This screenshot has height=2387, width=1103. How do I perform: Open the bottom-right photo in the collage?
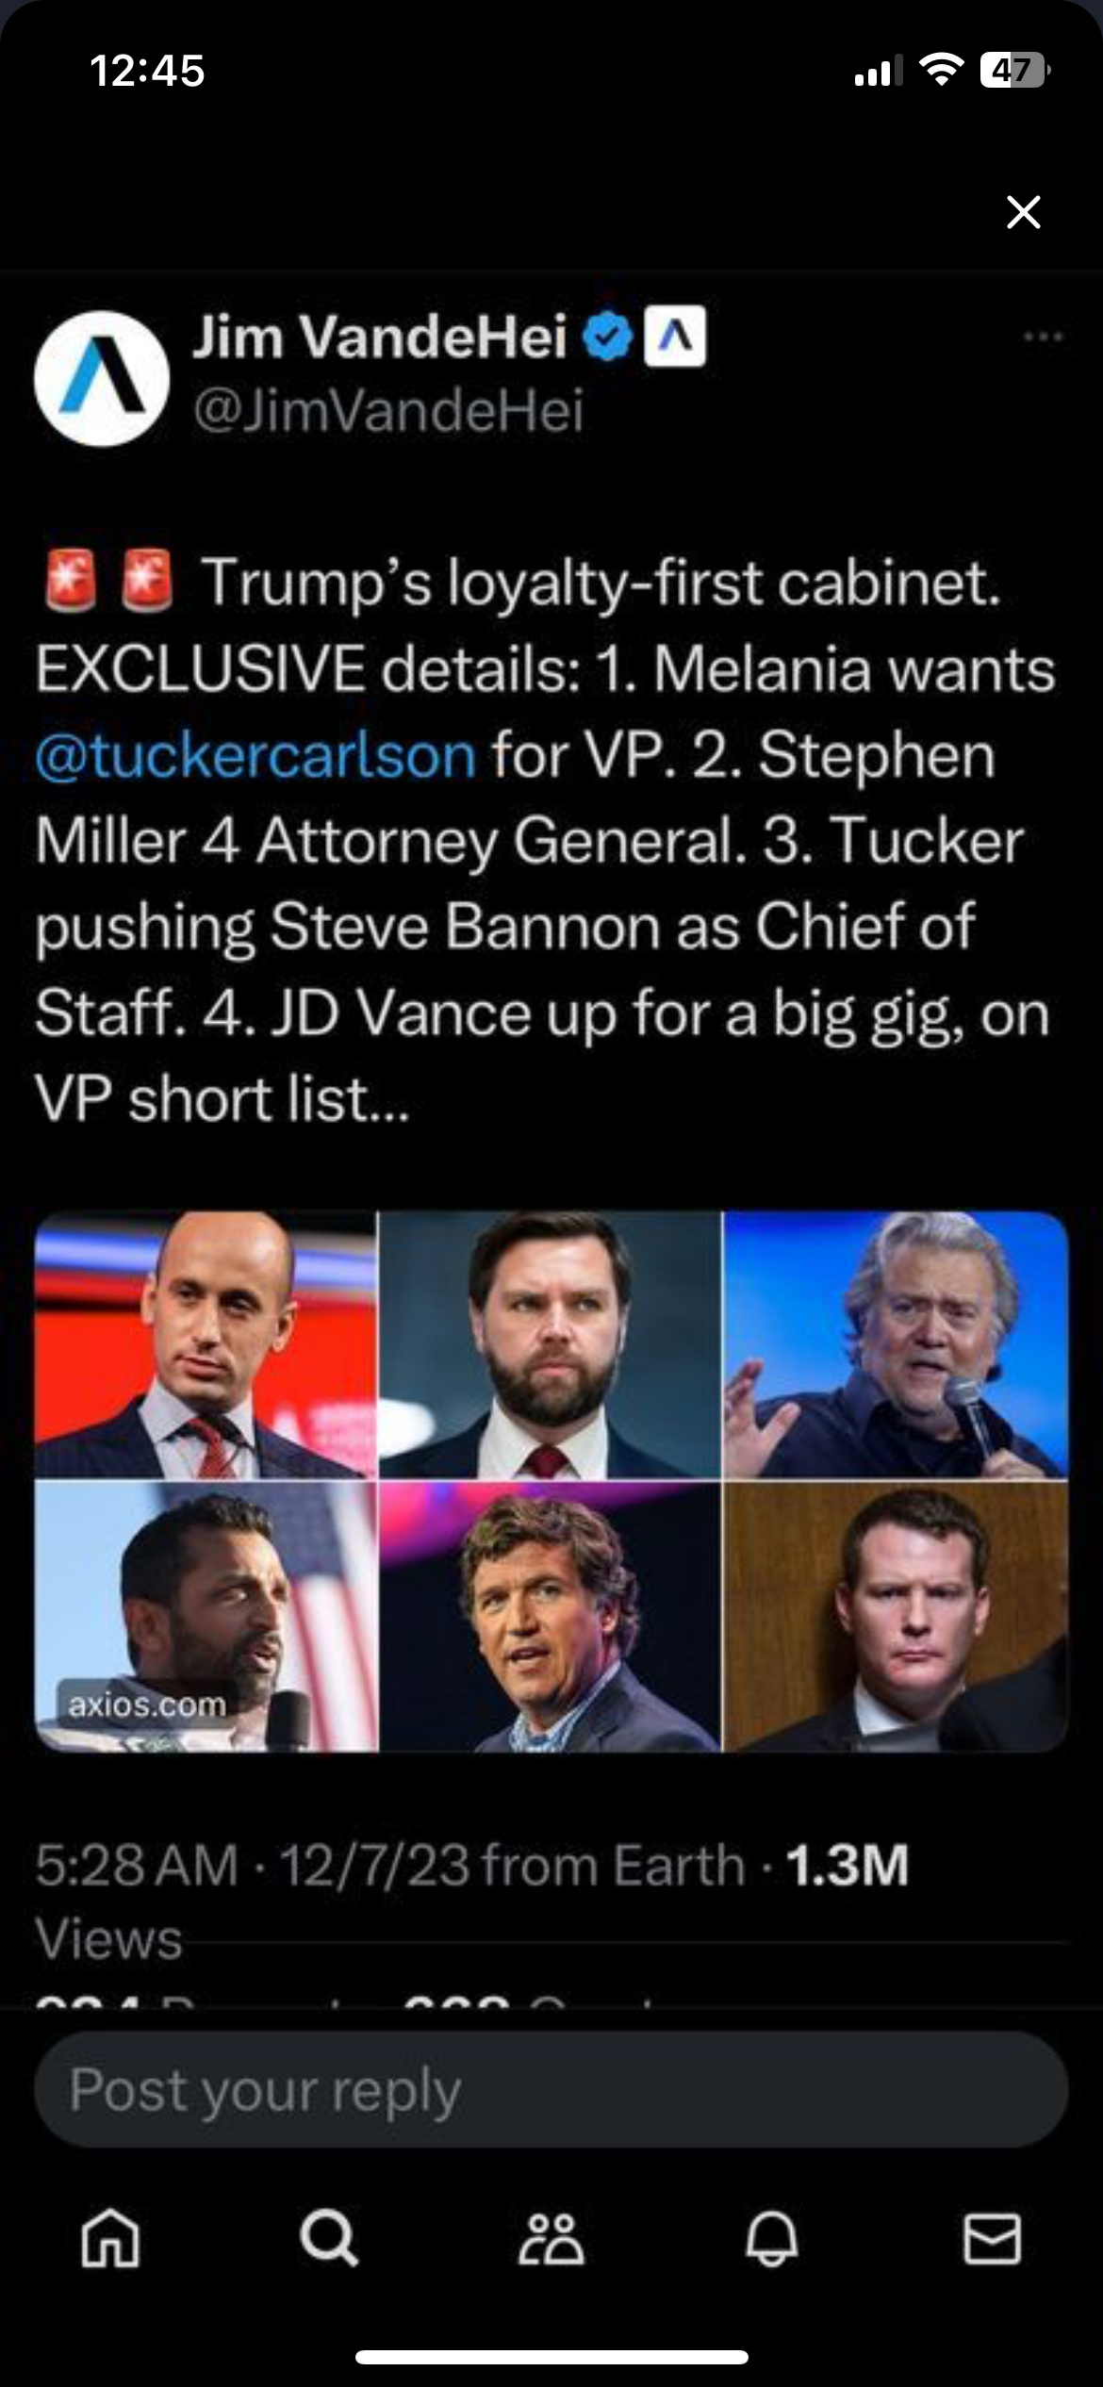[896, 1617]
